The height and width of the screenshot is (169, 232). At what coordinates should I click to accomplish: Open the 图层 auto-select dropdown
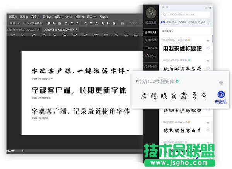pos(15,23)
